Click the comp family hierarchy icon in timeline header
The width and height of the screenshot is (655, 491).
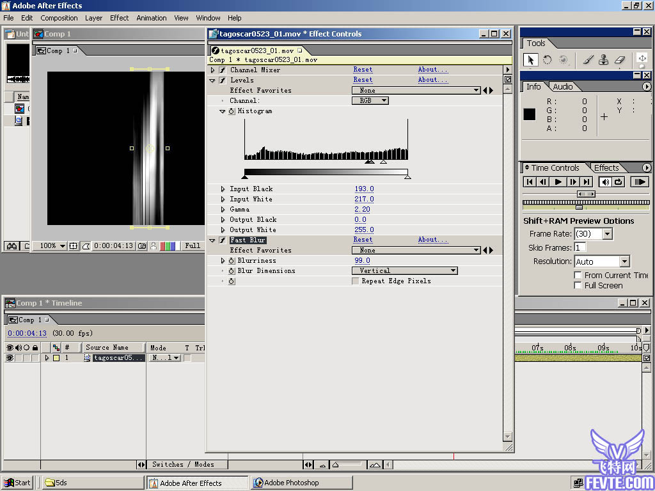56,347
